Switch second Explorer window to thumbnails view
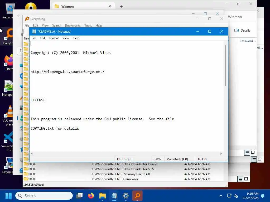Screen dimensions: 270x202 pos(260,160)
